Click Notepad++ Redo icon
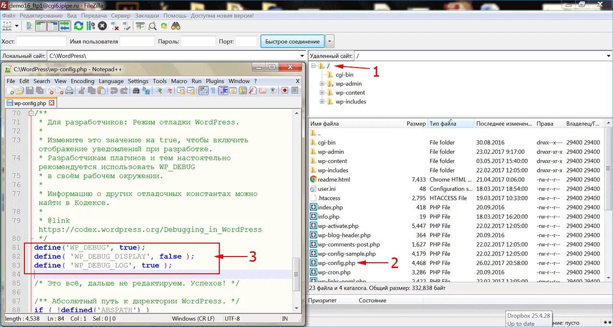Viewport: 613px width, 327px height. (124, 90)
